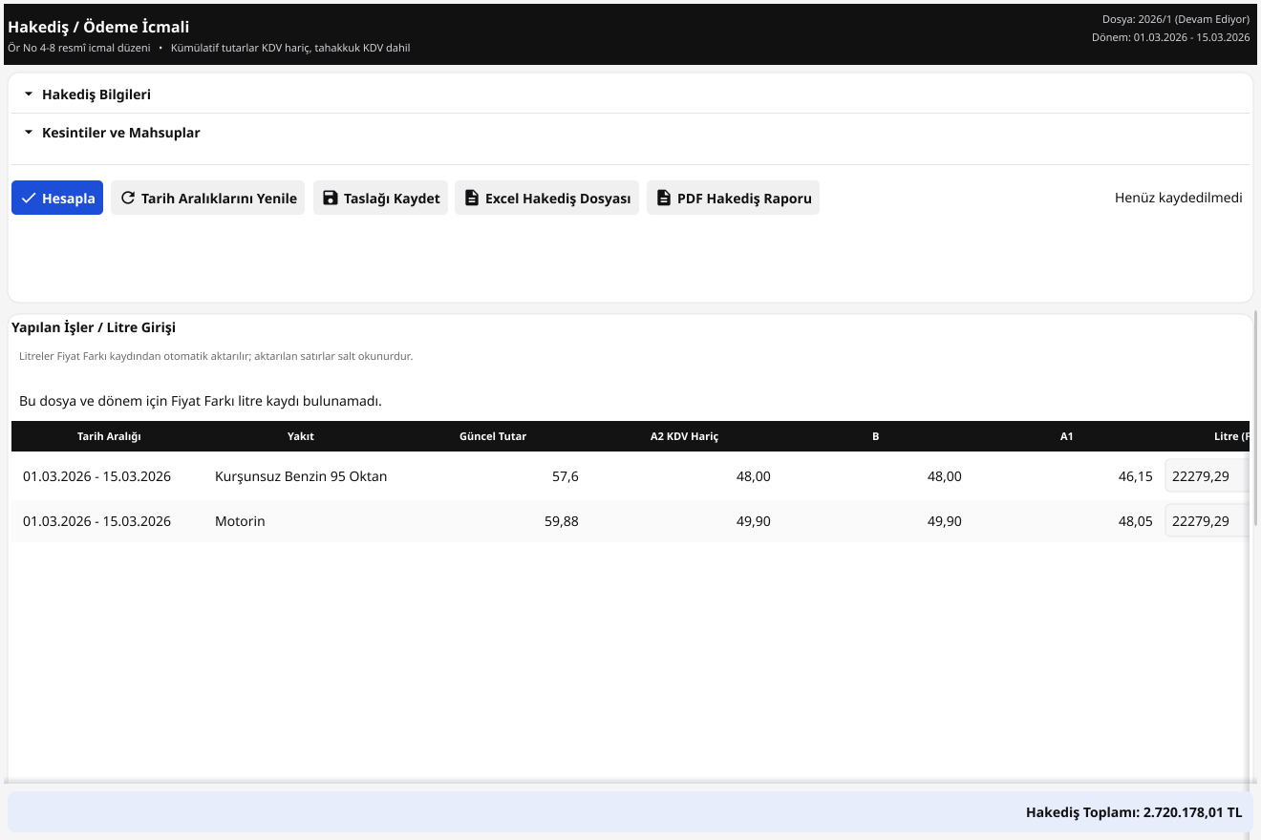
Task: Click the 'Yakıt' column header
Action: pos(301,436)
